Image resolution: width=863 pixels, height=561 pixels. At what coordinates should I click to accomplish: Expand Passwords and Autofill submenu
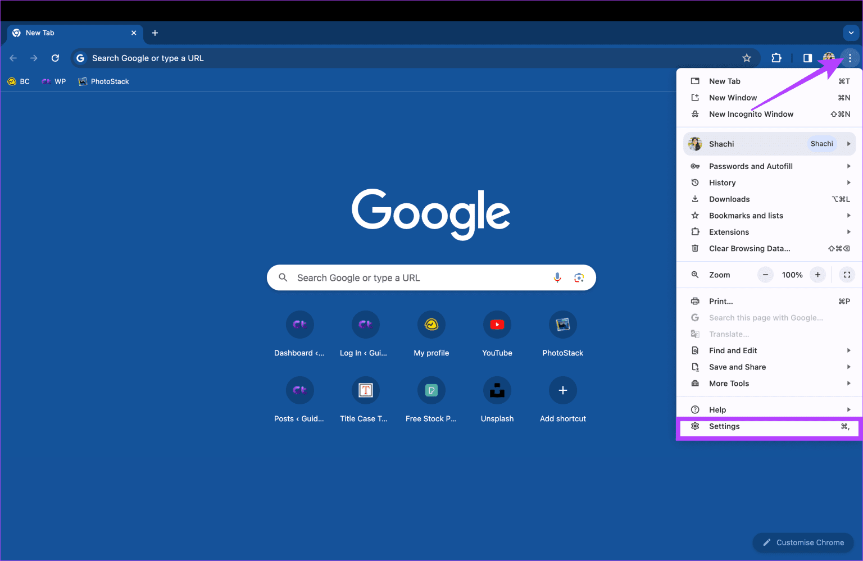(x=769, y=166)
